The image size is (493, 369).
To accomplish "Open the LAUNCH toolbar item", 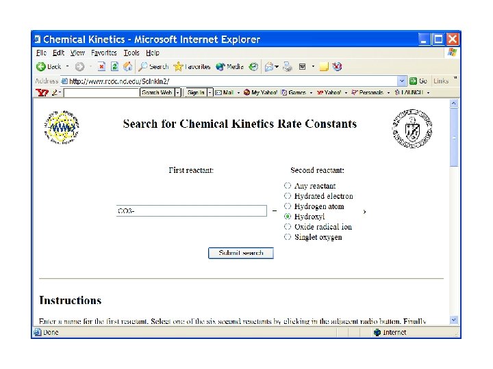I will click(x=409, y=92).
